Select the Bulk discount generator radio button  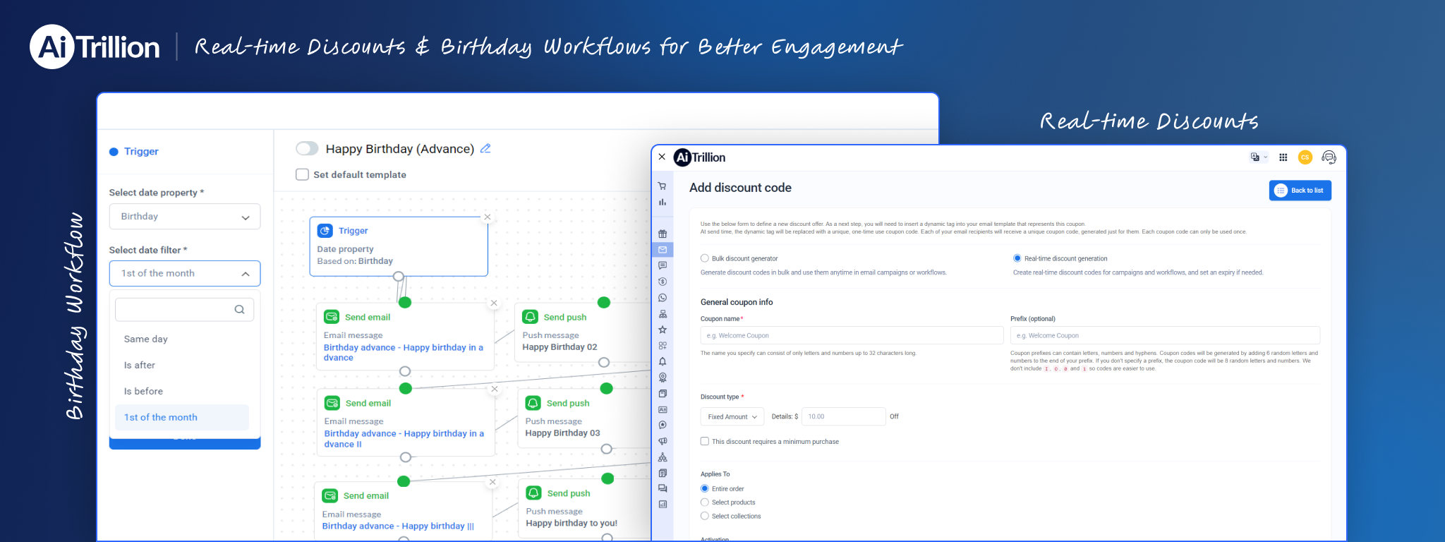[704, 258]
